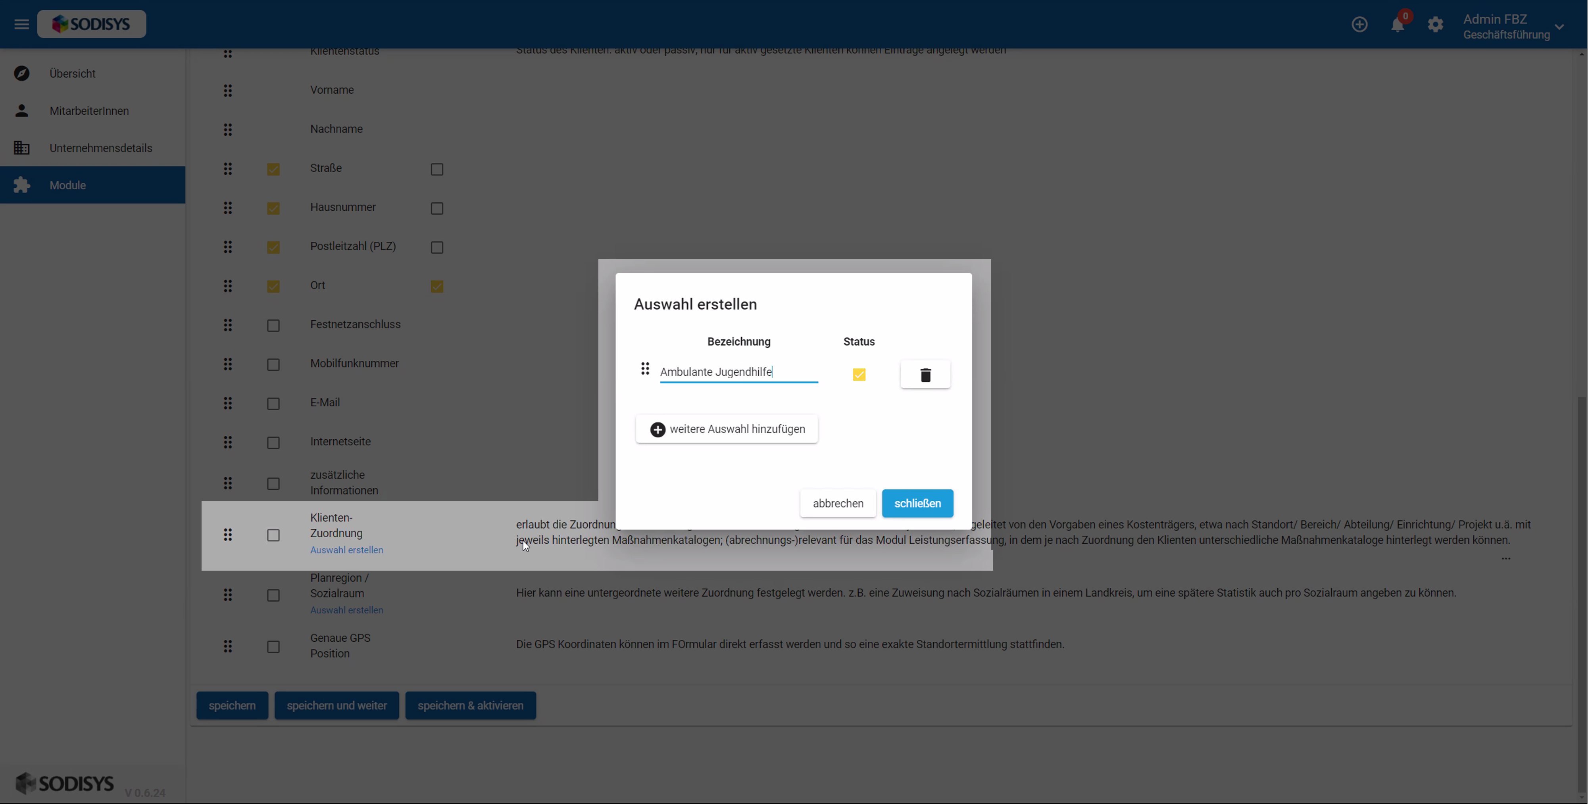
Task: Enable the Genaue GPS Position checkbox
Action: click(x=273, y=647)
